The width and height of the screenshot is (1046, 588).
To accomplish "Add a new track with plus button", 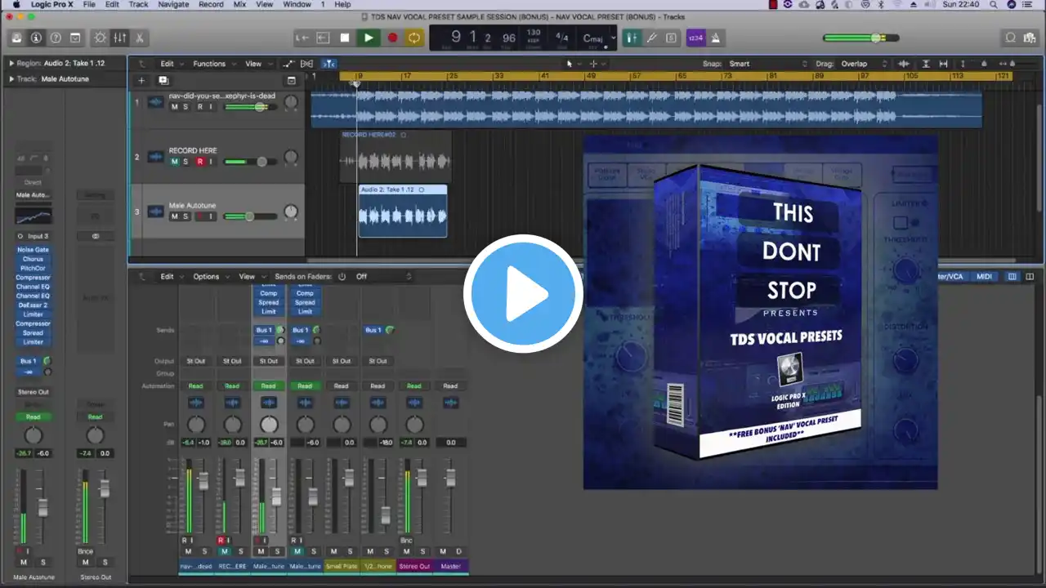I will coord(141,80).
